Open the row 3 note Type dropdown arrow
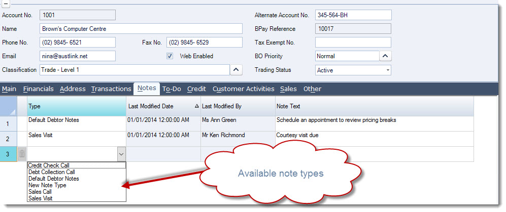This screenshot has width=506, height=212. pos(121,154)
